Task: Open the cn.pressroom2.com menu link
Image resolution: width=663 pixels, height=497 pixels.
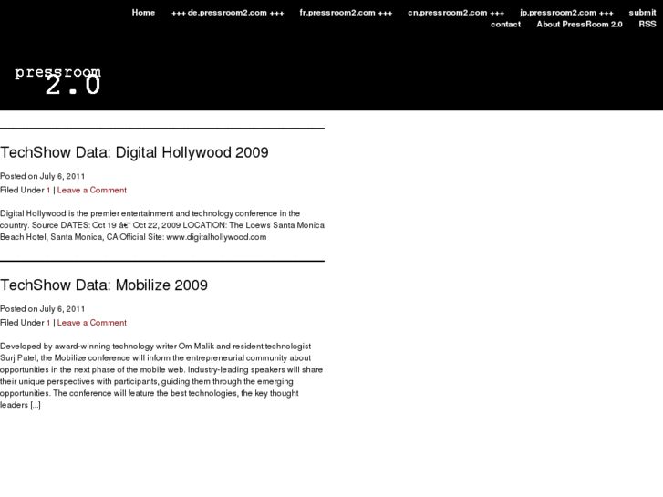Action: click(x=456, y=13)
